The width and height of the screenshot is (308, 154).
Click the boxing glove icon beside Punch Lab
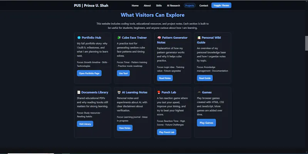(x=159, y=92)
